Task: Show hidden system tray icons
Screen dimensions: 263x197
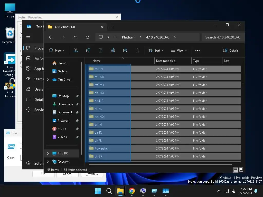Action: pos(219,191)
